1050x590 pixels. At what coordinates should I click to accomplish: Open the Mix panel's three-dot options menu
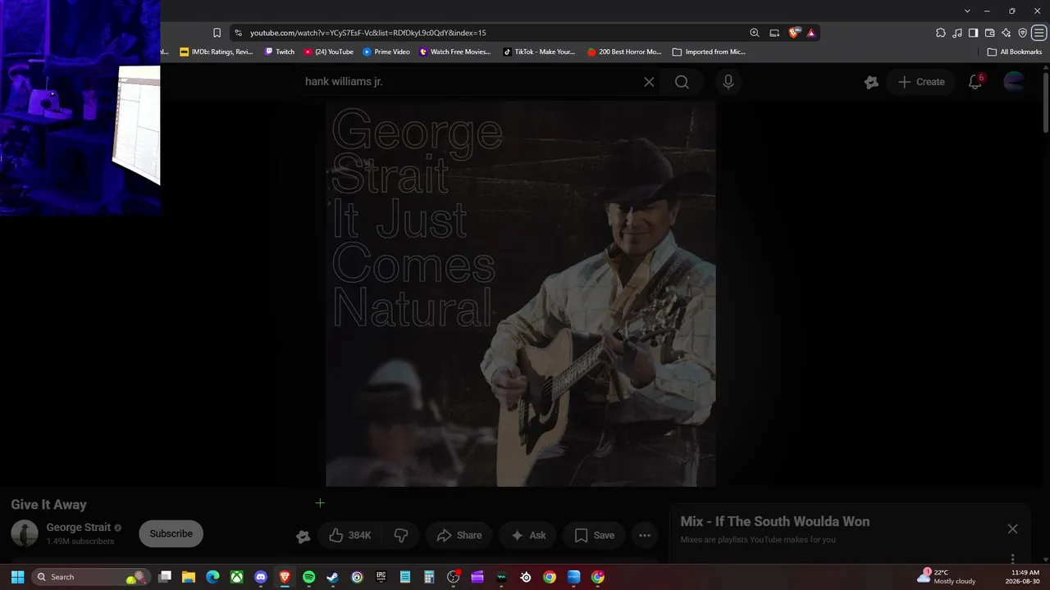coord(1012,558)
